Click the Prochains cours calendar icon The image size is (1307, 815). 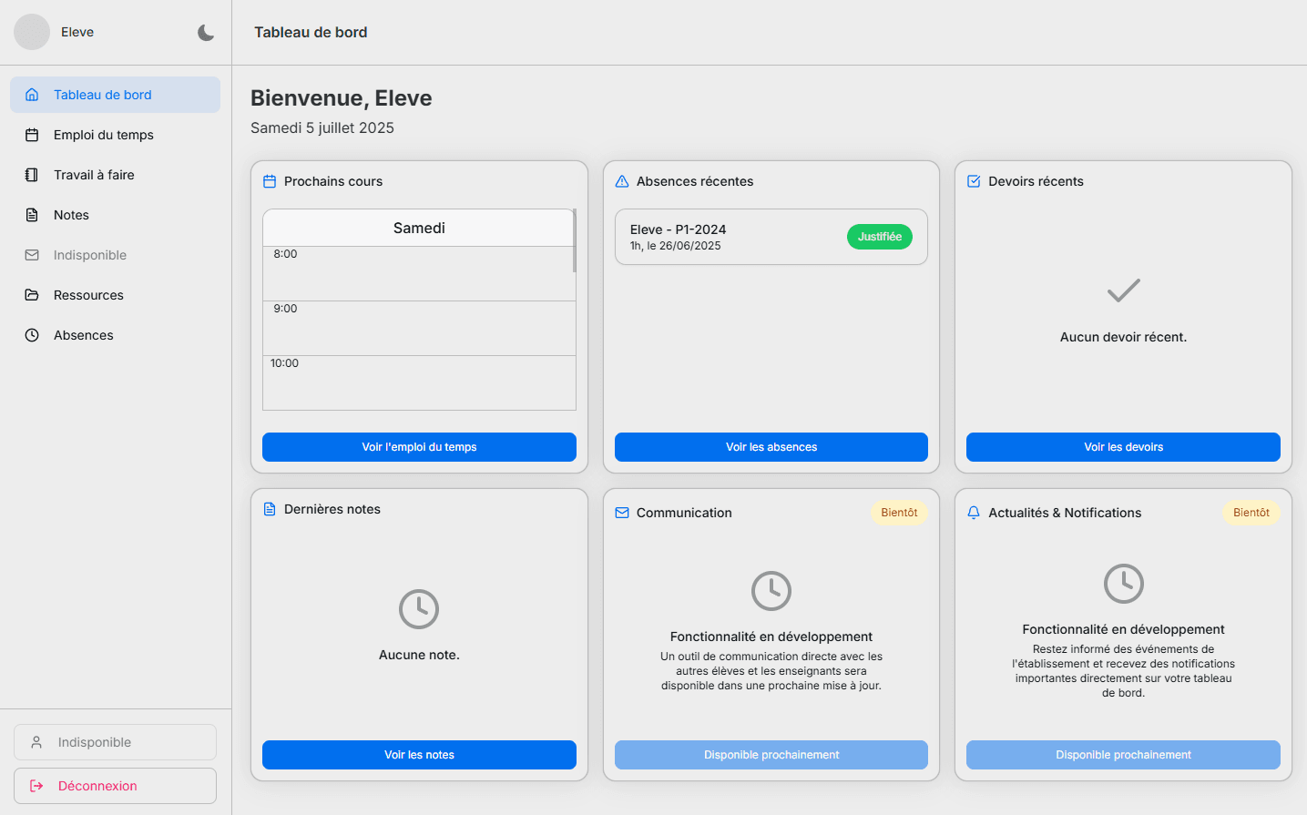tap(268, 181)
